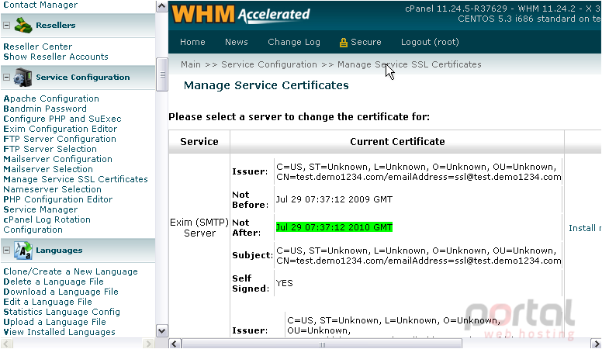Open Show Reseller Accounts link

coord(56,57)
